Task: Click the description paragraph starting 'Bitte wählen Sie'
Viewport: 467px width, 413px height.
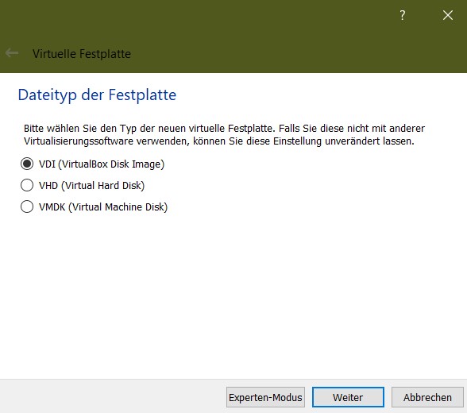Action: (224, 134)
